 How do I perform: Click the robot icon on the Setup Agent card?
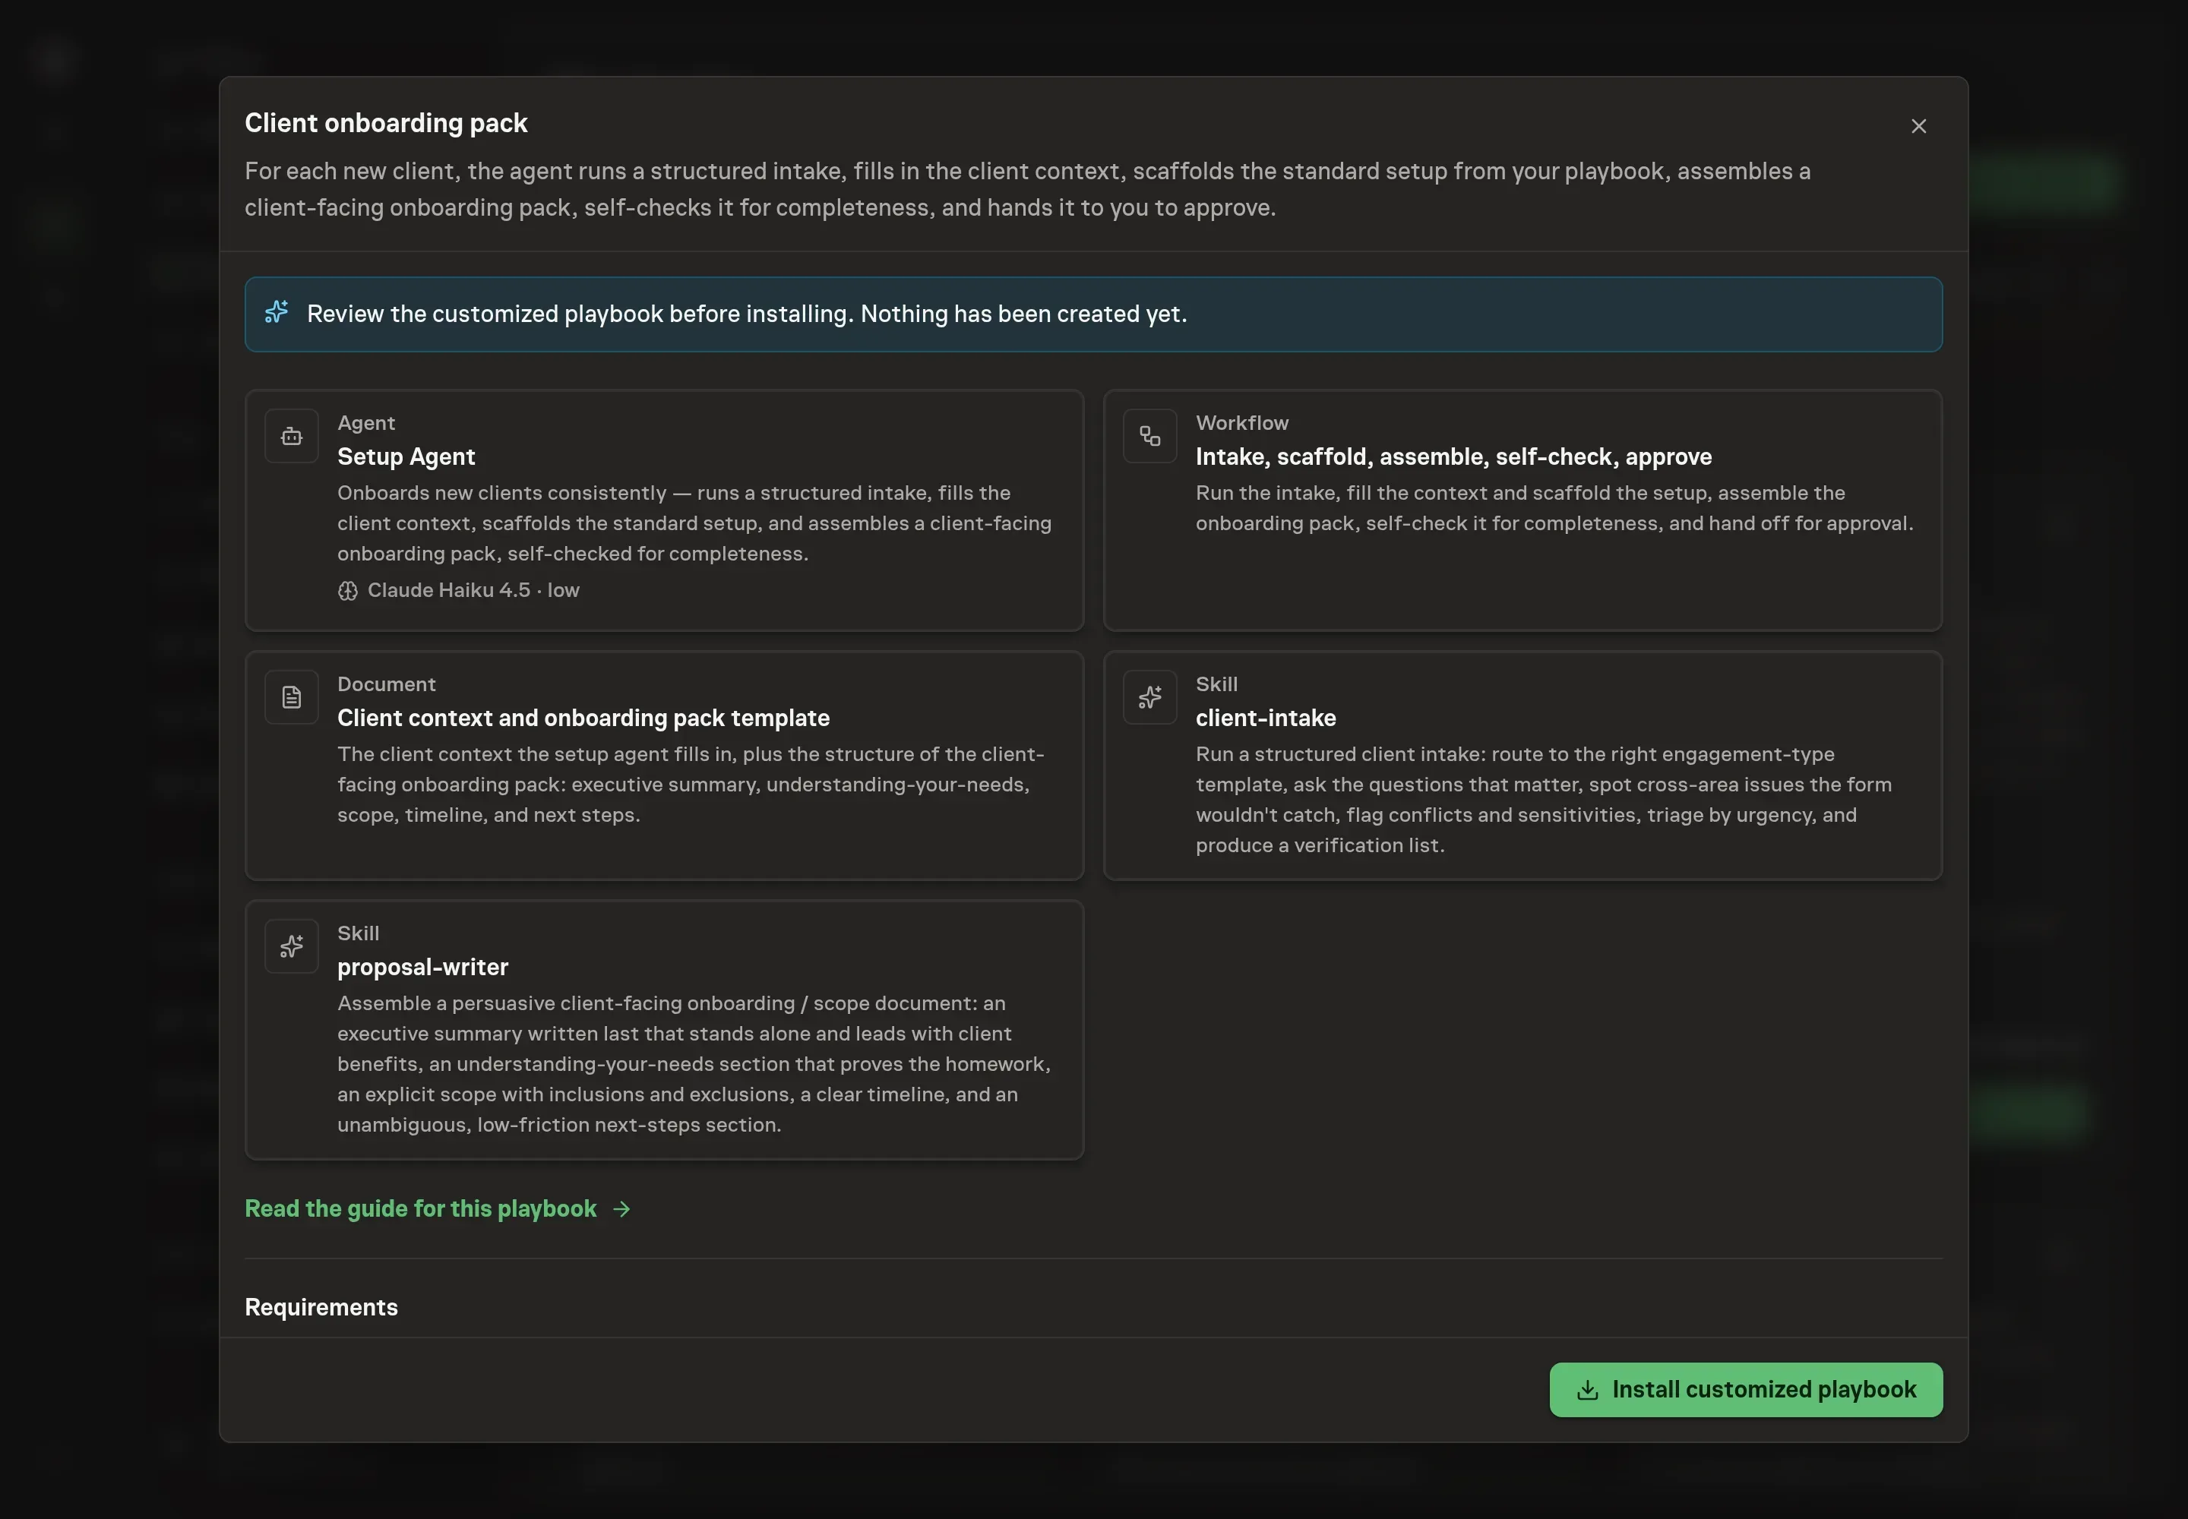point(291,436)
